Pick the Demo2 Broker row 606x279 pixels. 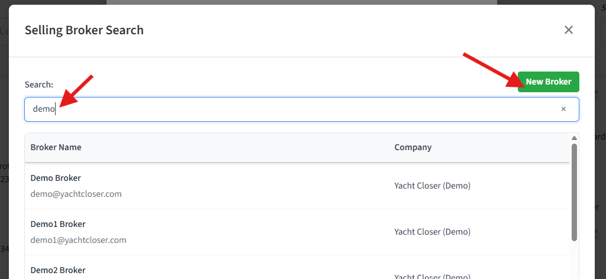[58, 270]
